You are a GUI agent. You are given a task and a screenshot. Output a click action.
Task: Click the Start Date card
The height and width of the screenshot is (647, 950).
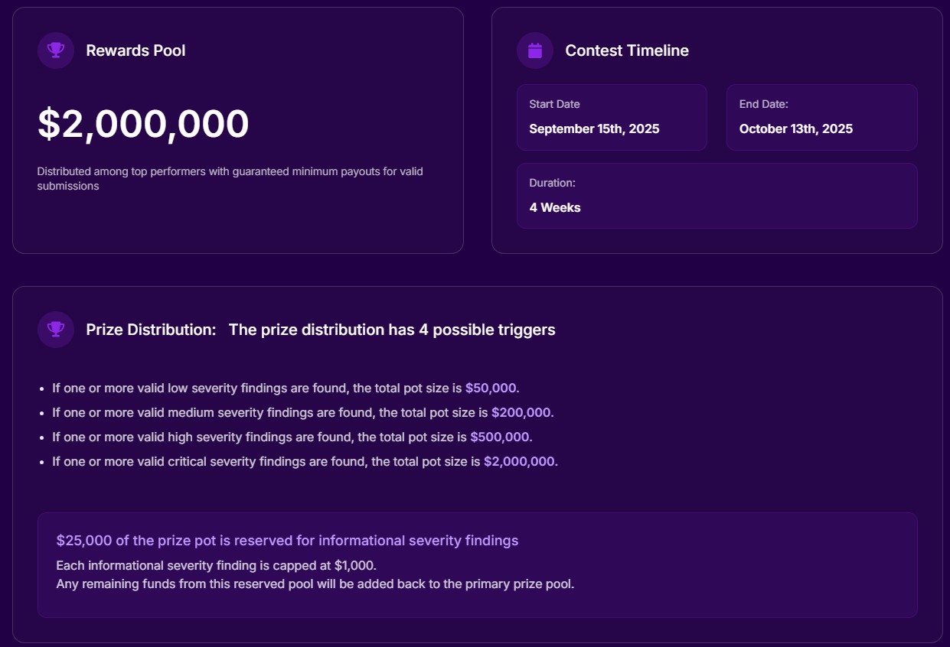pos(612,117)
